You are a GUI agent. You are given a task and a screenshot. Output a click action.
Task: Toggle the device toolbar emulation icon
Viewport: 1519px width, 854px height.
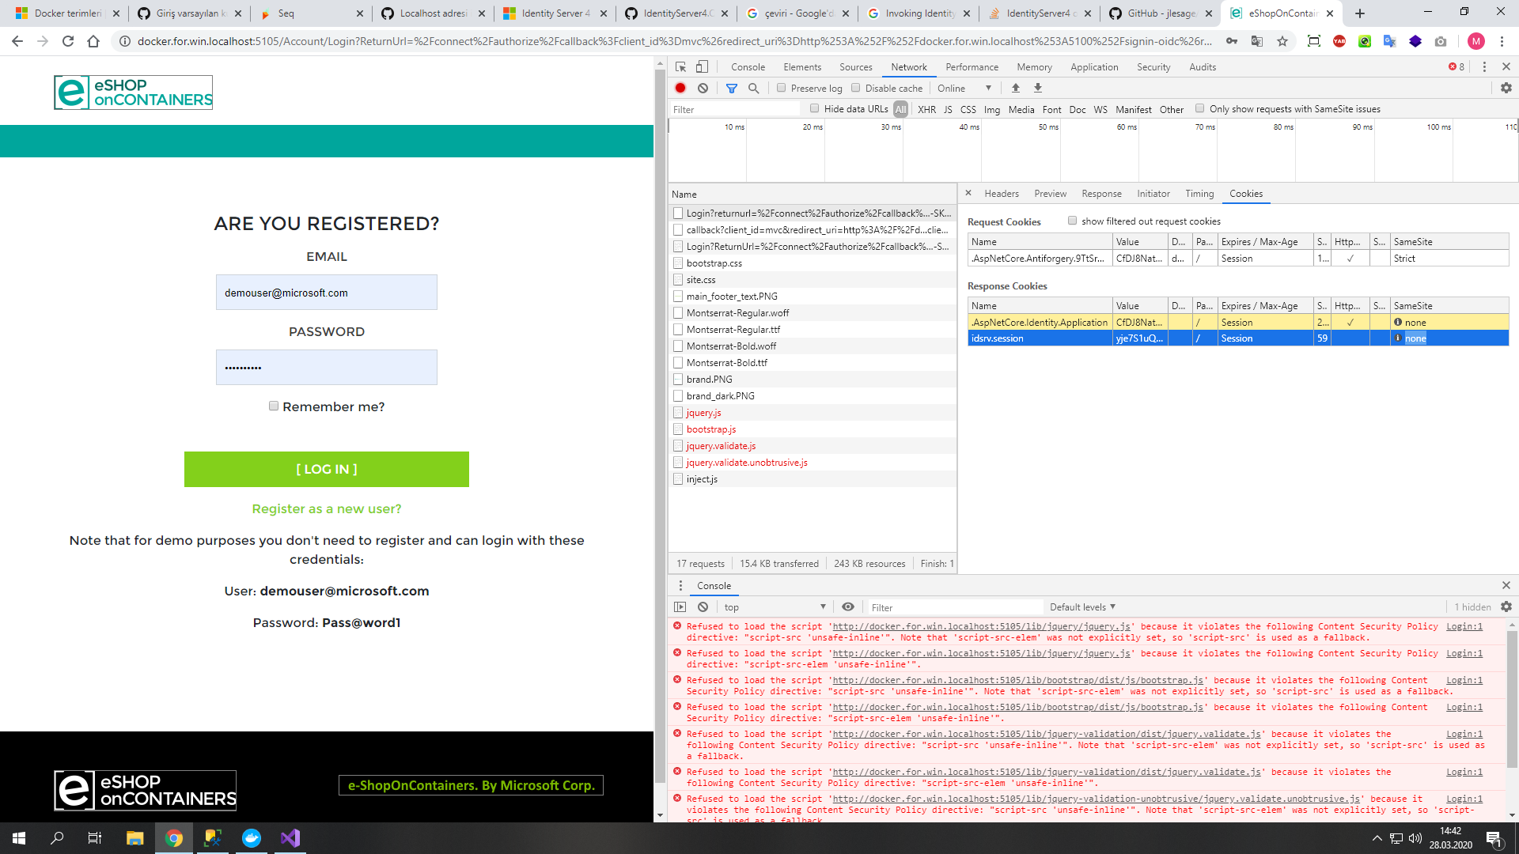point(701,67)
